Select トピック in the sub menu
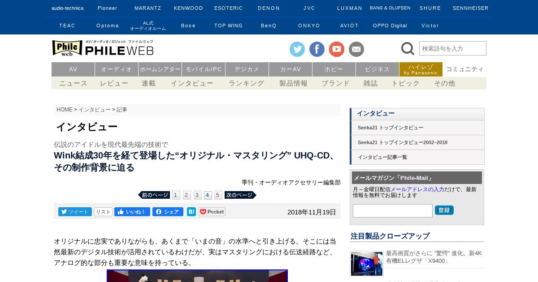The width and height of the screenshot is (538, 282). (x=406, y=83)
